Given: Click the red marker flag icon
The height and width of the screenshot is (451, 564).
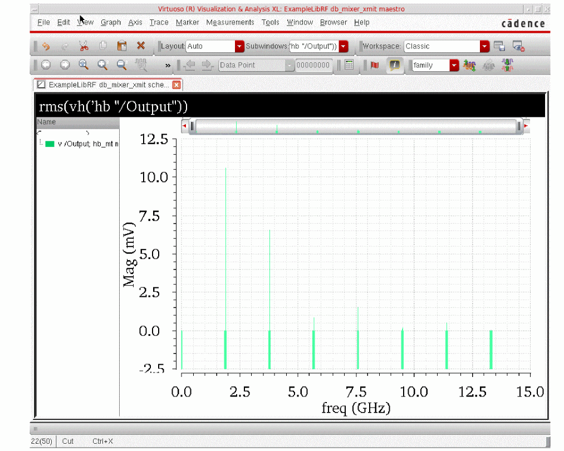Looking at the screenshot, I should pos(375,65).
